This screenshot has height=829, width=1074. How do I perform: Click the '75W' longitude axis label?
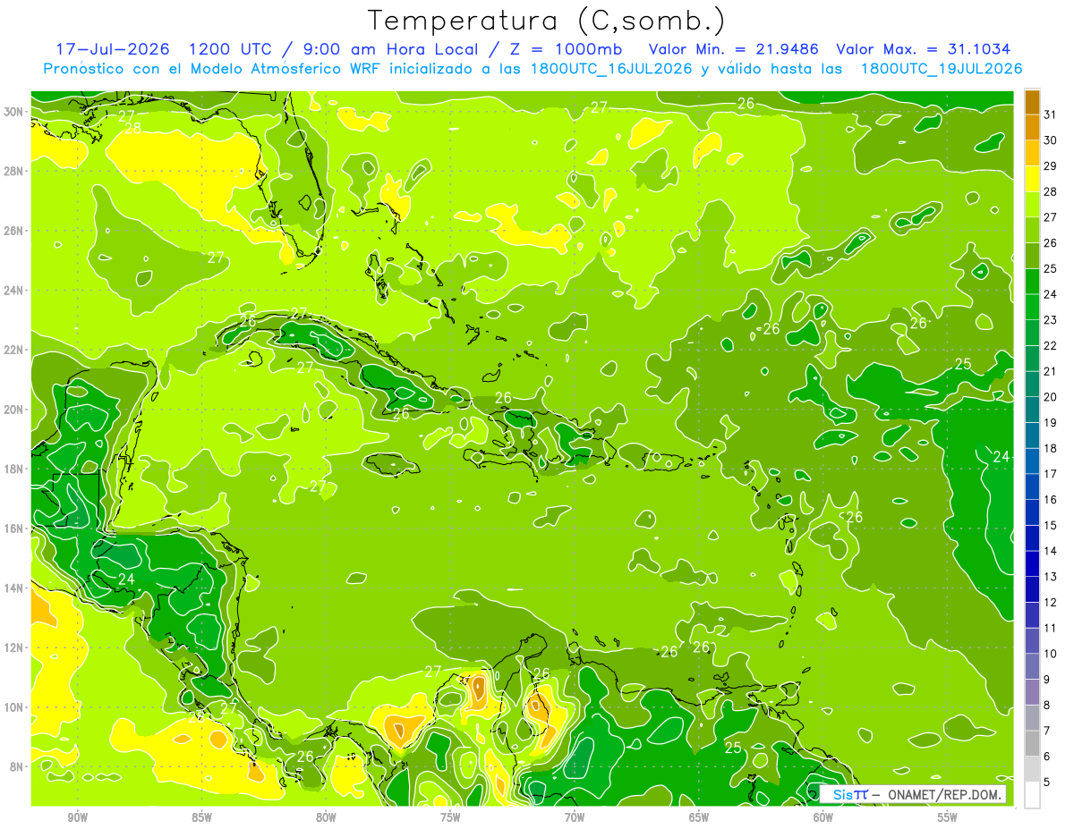point(450,817)
